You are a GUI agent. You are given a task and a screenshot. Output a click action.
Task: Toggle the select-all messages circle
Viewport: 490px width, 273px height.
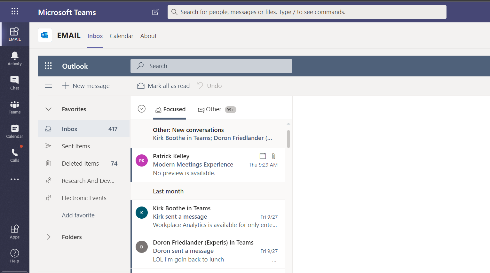coord(142,109)
